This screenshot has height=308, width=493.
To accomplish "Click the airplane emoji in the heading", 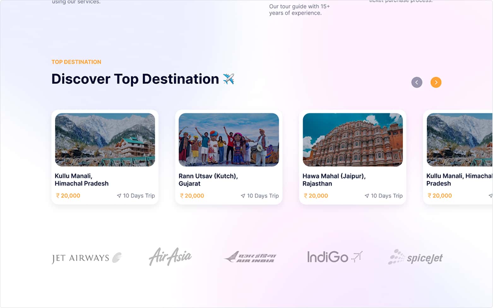I will pyautogui.click(x=228, y=79).
